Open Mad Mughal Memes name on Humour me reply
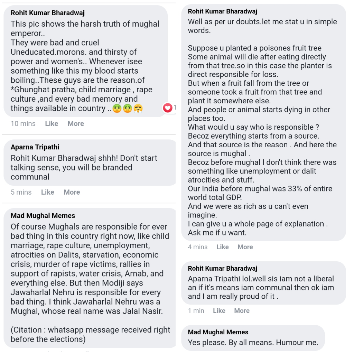The image size is (354, 354). click(x=218, y=332)
